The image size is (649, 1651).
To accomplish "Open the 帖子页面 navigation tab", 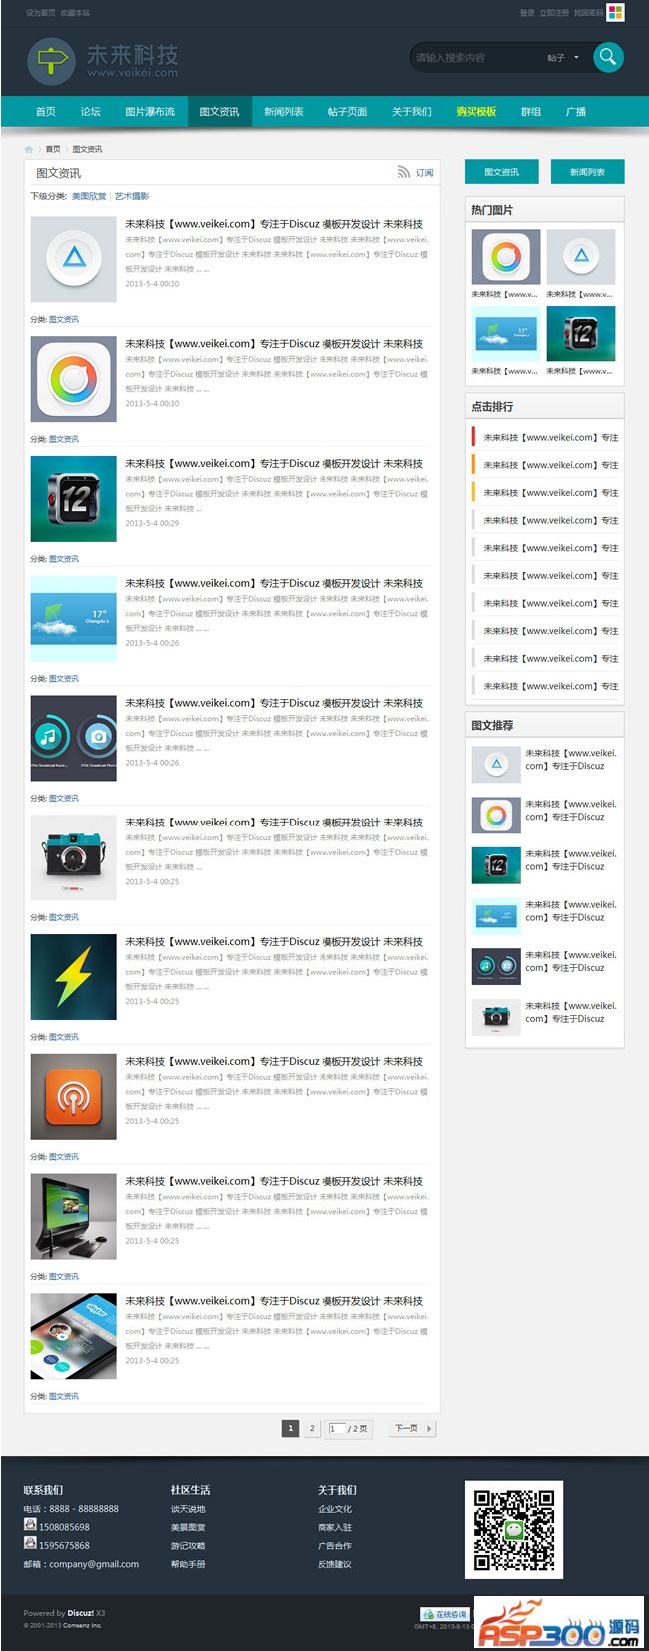I will coord(347,112).
